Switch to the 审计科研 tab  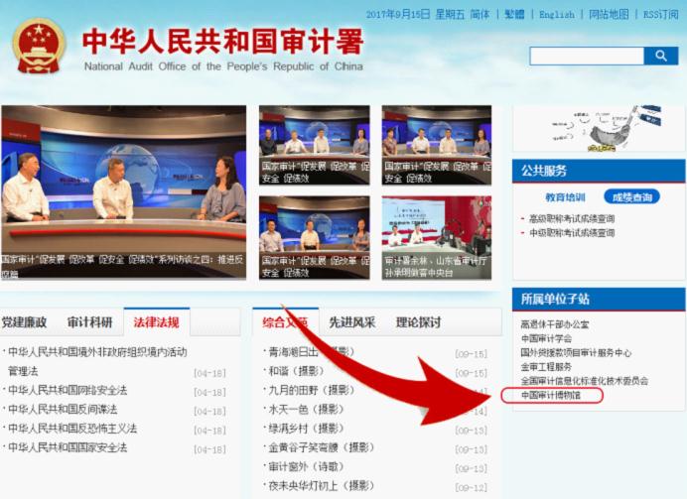89,322
